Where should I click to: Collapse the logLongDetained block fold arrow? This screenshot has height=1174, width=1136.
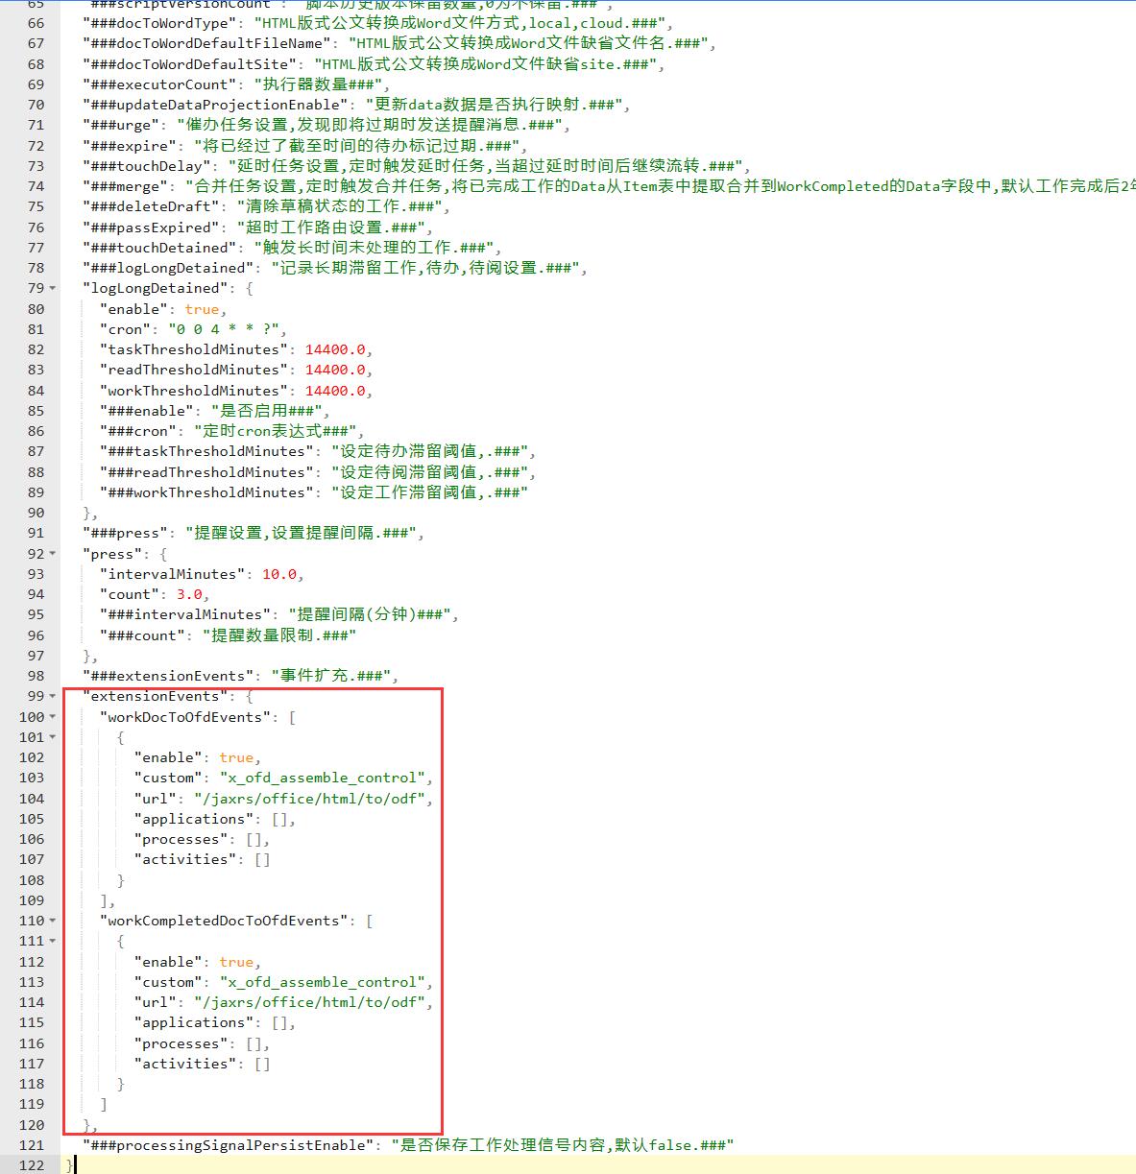click(x=53, y=289)
